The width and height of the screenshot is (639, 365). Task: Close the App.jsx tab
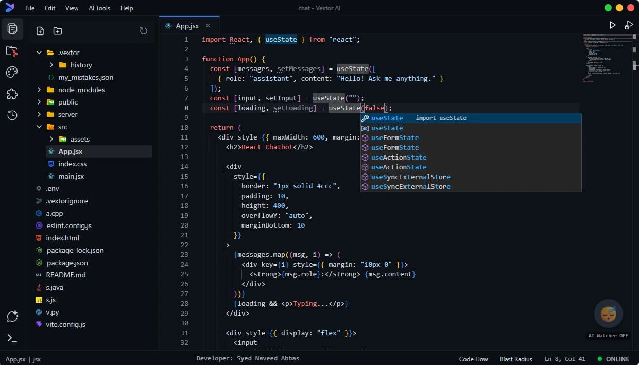(208, 26)
